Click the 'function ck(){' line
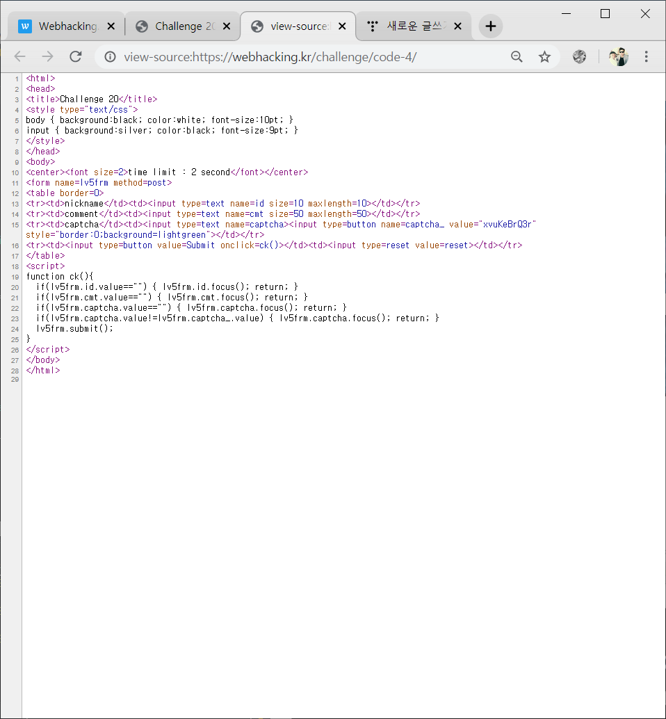Image resolution: width=666 pixels, height=719 pixels. [x=60, y=277]
